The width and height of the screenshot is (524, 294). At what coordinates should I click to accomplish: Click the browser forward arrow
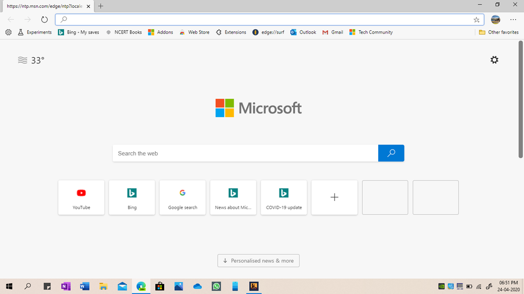(x=27, y=20)
